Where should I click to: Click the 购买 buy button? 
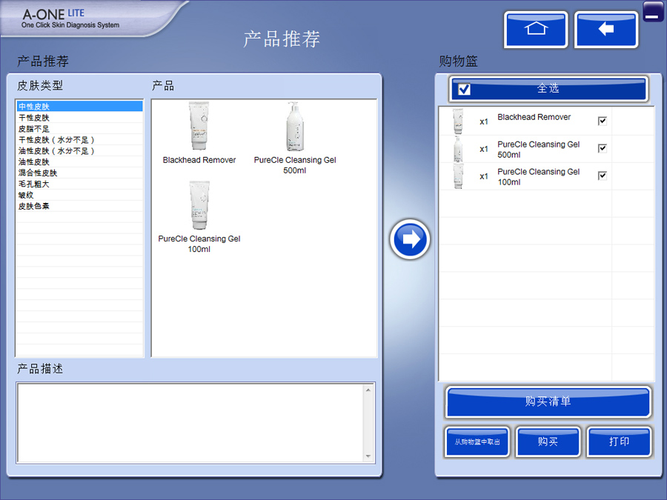(x=548, y=442)
